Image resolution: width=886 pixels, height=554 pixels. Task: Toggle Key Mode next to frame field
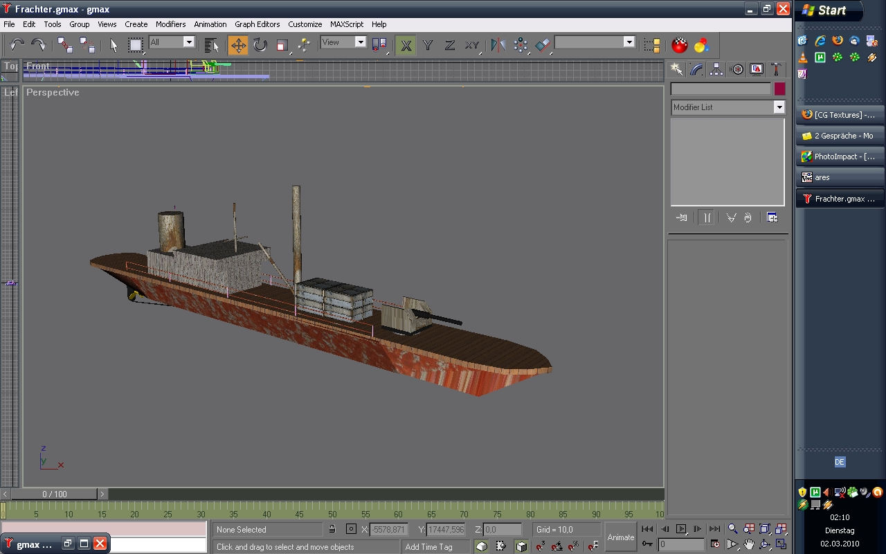click(x=647, y=544)
